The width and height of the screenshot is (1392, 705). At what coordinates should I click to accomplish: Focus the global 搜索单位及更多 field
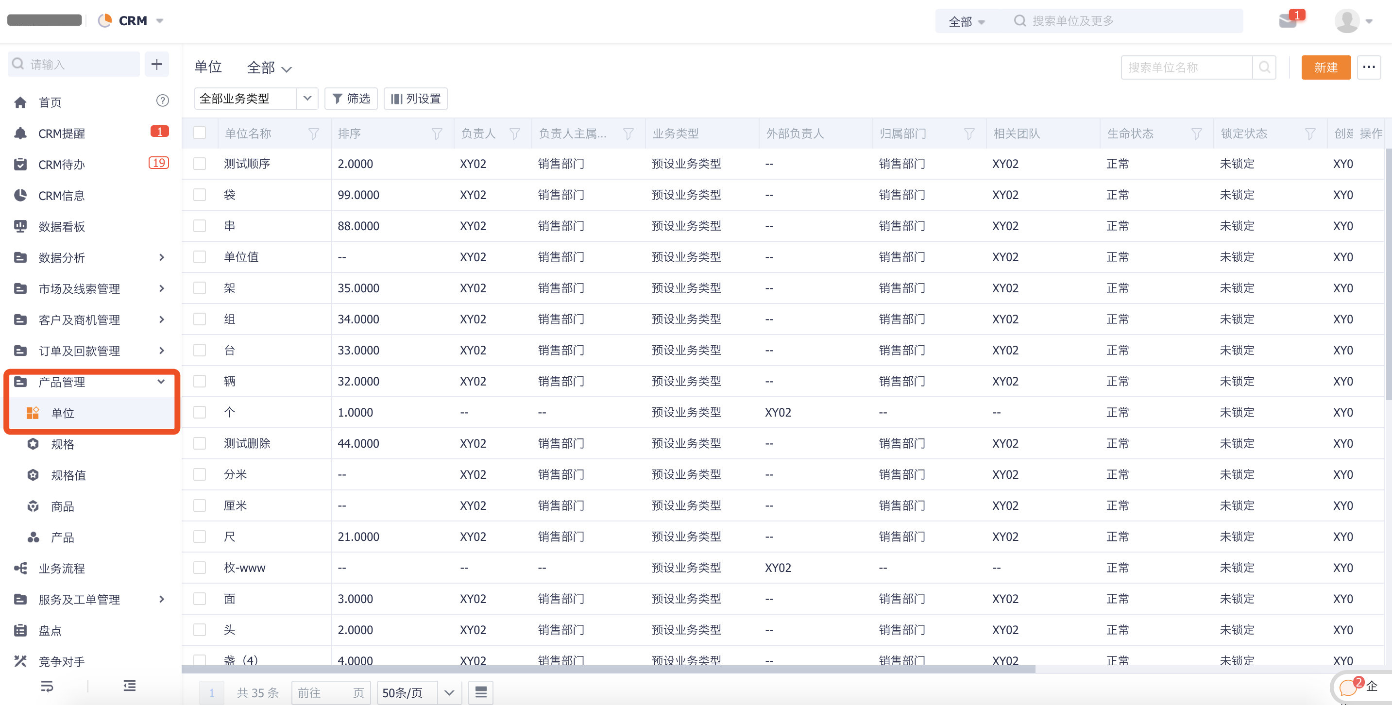coord(1127,21)
